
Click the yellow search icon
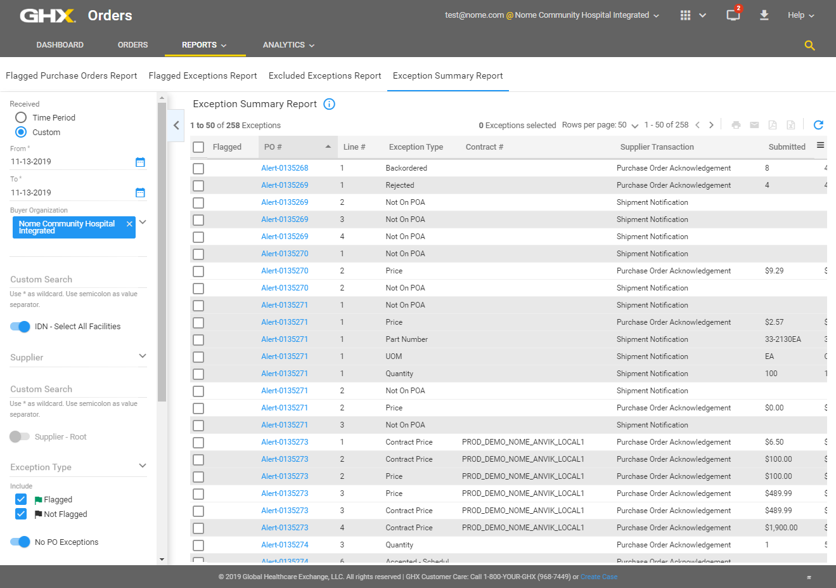809,45
